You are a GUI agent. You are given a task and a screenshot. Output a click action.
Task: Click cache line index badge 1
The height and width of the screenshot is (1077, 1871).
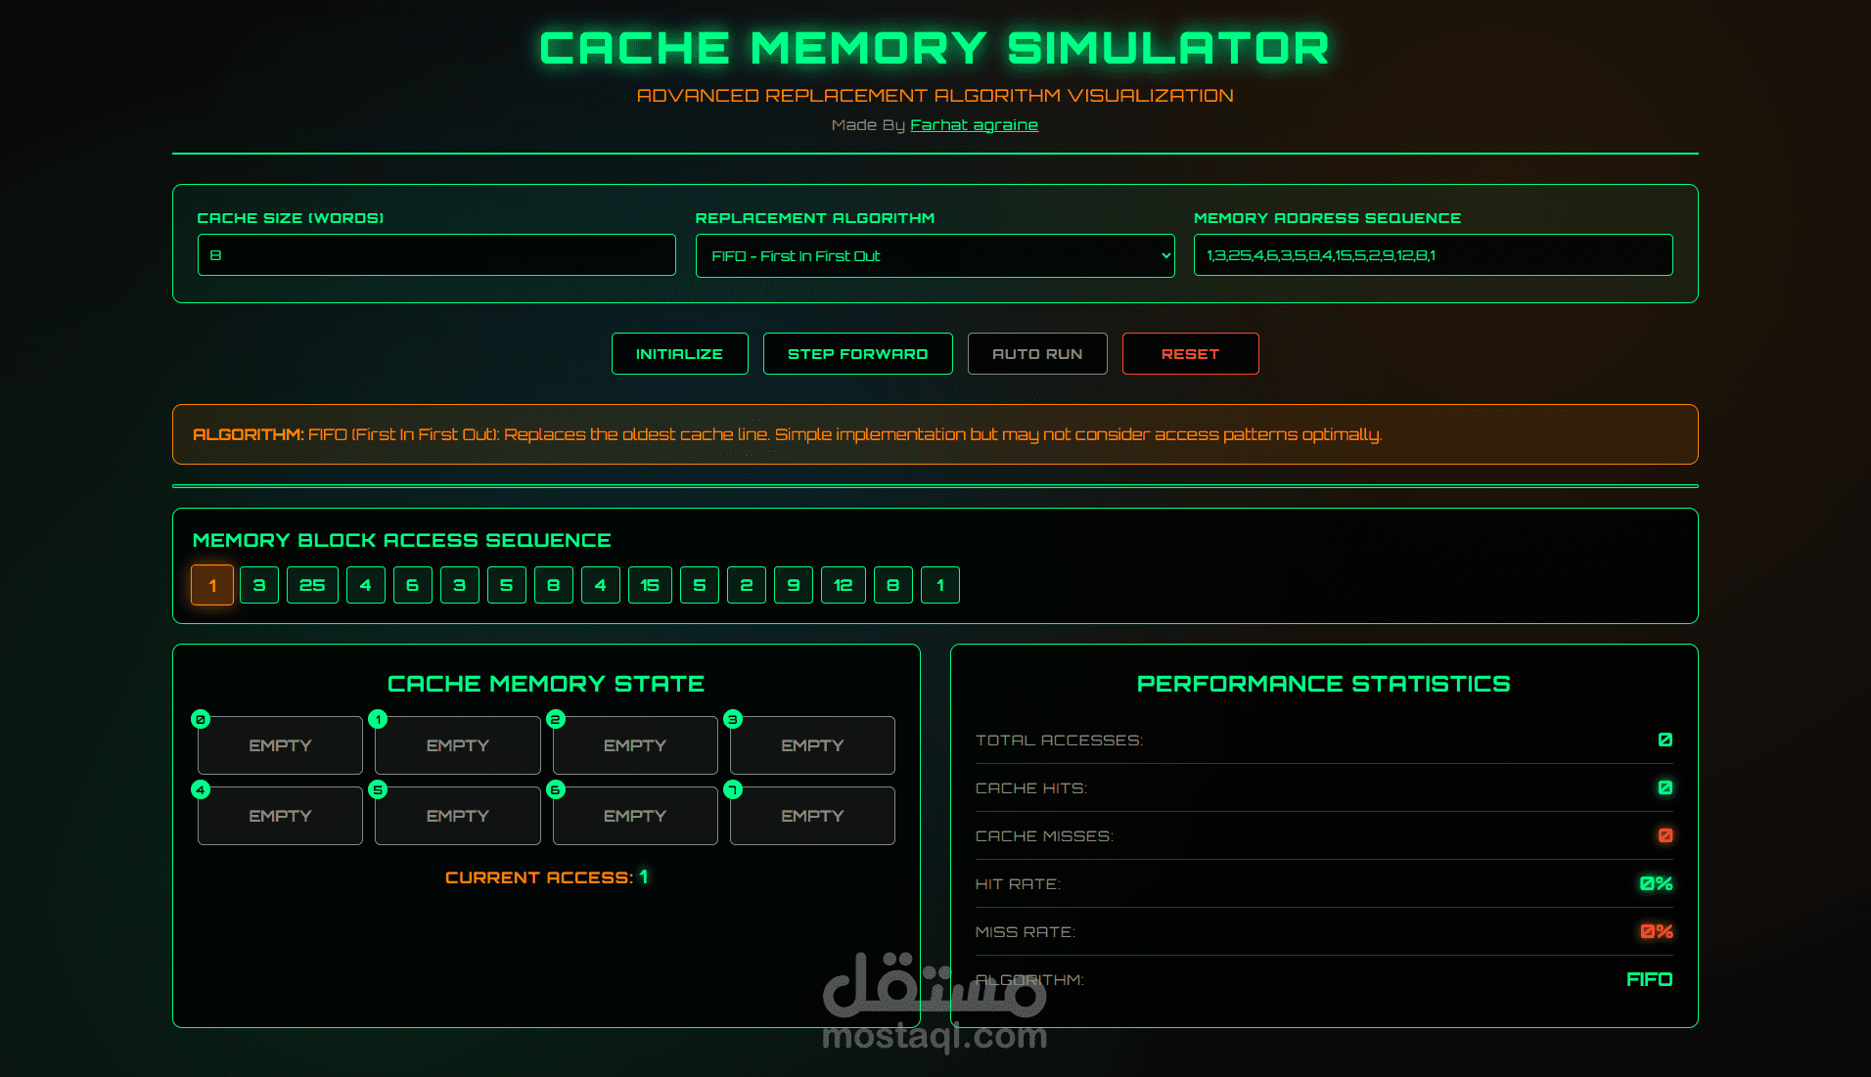pyautogui.click(x=378, y=719)
